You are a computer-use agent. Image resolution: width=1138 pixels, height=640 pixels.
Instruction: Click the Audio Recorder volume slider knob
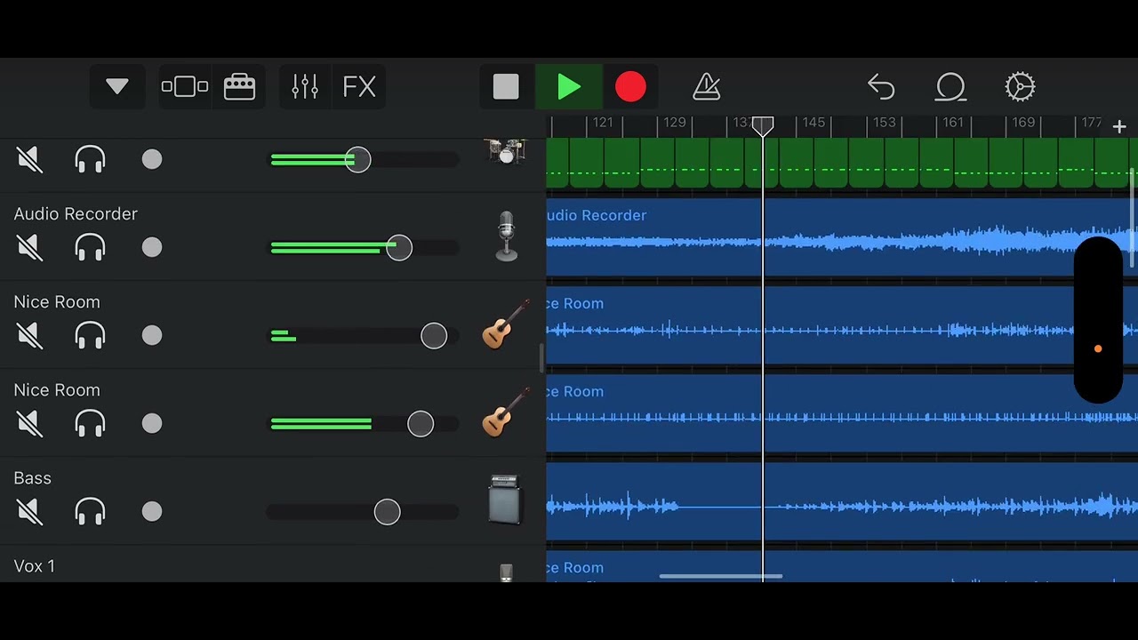coord(399,247)
